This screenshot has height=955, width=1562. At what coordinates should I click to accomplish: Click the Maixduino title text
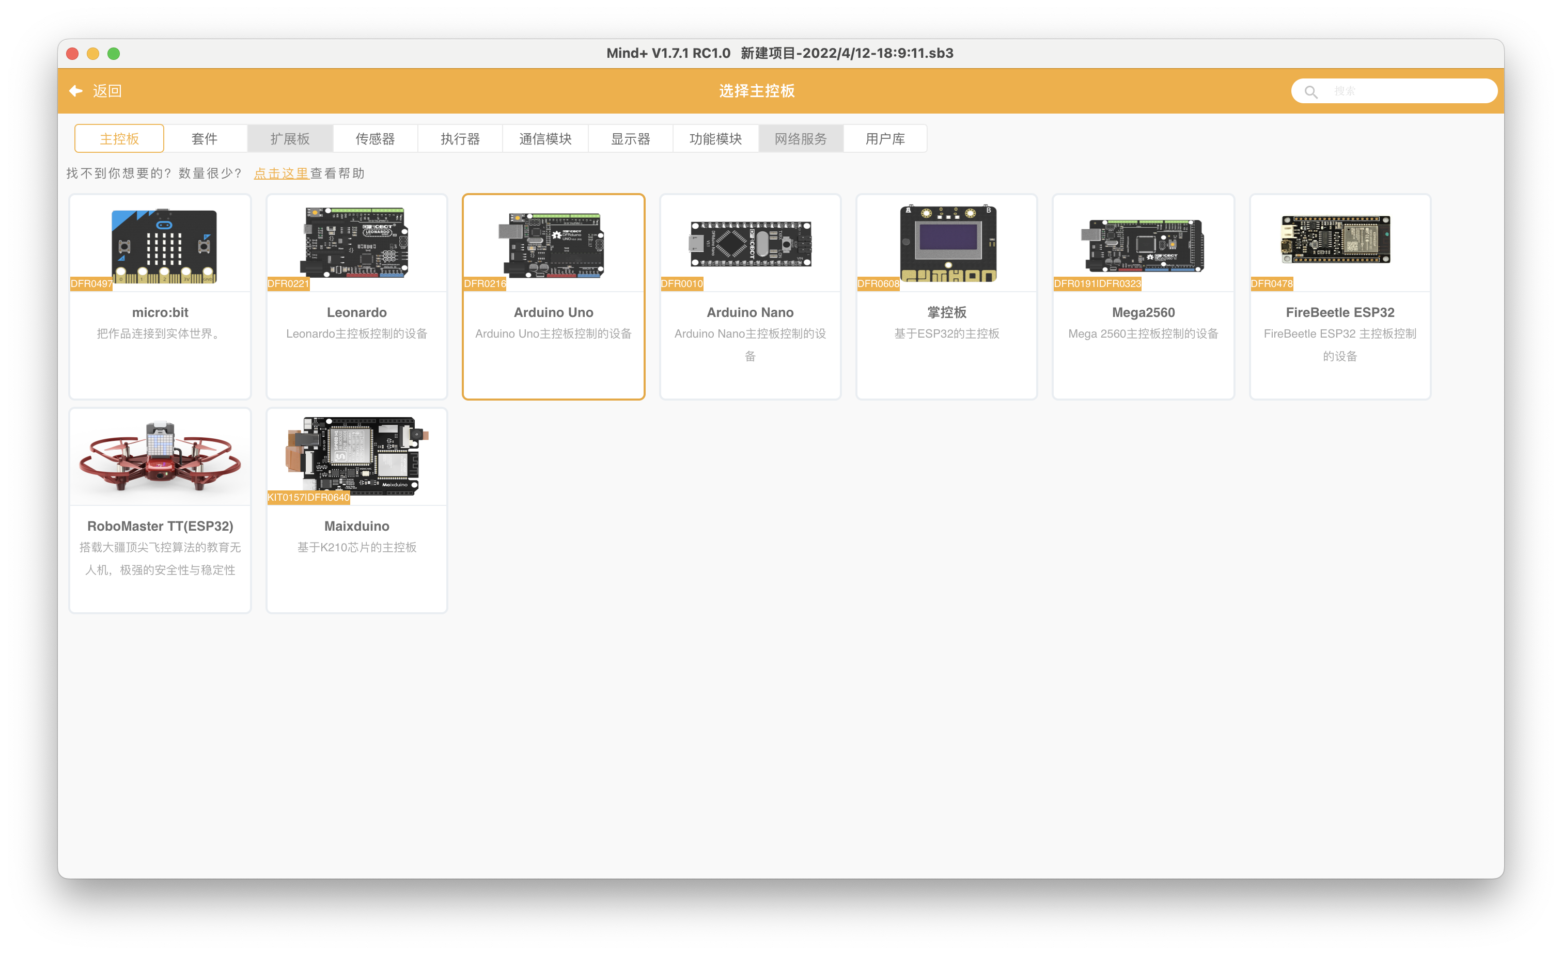coord(357,526)
